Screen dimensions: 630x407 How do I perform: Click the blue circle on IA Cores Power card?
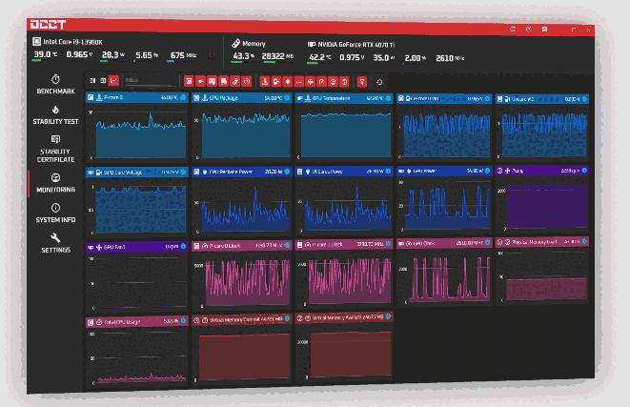pyautogui.click(x=388, y=172)
